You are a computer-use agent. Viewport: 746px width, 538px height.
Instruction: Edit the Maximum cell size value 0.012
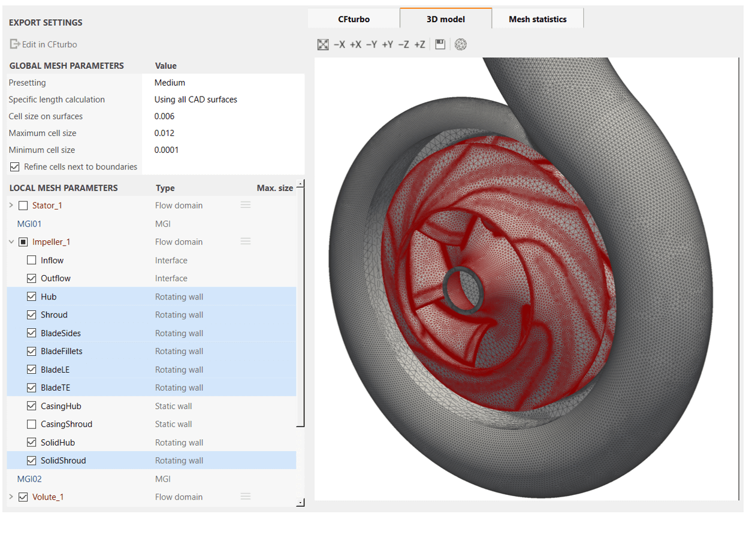pyautogui.click(x=223, y=133)
